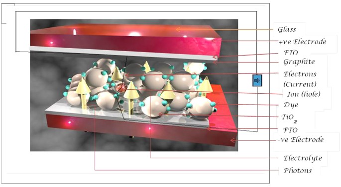This screenshot has height=187, width=341.
Task: Click the solar cell diagram image
Action: [134, 85]
